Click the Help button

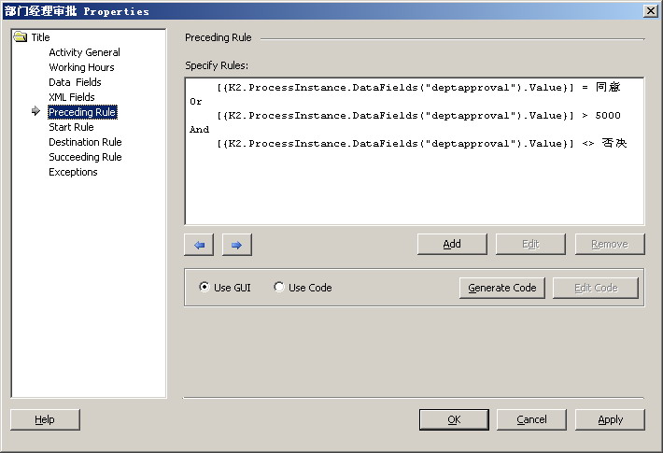coord(45,419)
